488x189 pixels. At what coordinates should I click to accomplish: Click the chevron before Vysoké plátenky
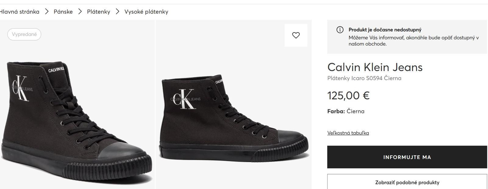click(x=117, y=12)
